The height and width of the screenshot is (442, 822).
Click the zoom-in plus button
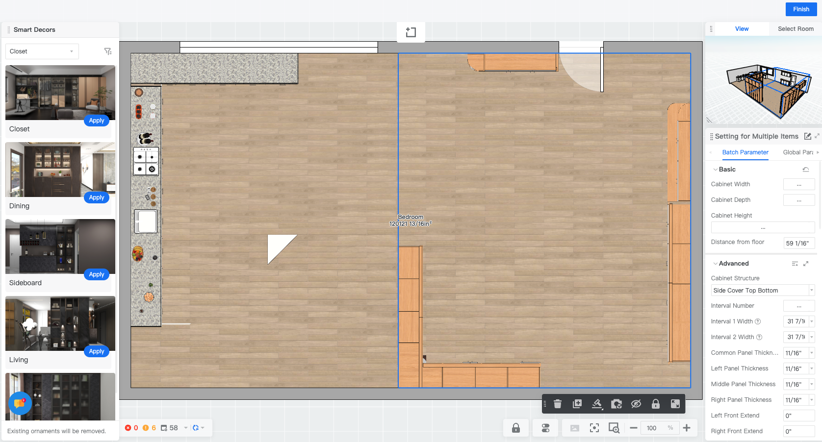click(687, 428)
